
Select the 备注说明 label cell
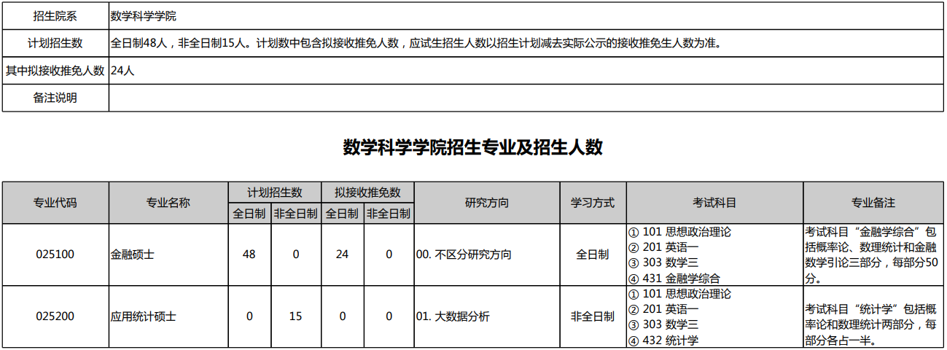[55, 98]
